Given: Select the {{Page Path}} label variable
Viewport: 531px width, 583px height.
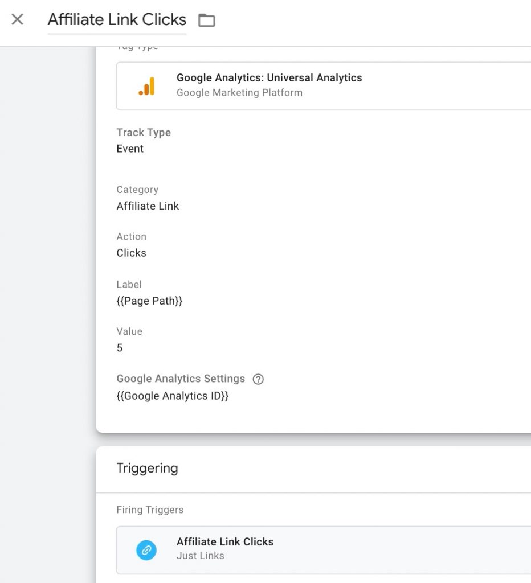Looking at the screenshot, I should [x=149, y=301].
